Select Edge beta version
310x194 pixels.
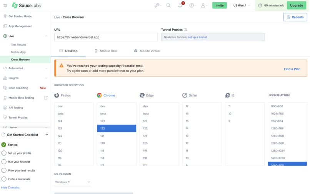[159, 114]
